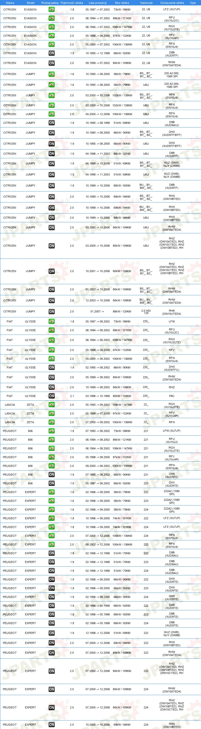Click diesel ON icon in Expert D9B body 223 row
The image size is (201, 729).
(x=51, y=562)
